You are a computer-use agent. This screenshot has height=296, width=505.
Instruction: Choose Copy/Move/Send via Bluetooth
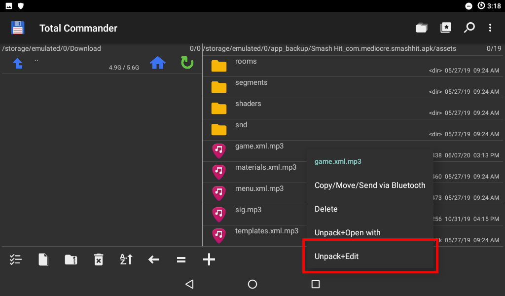point(370,185)
